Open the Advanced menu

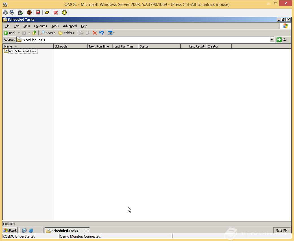point(70,26)
